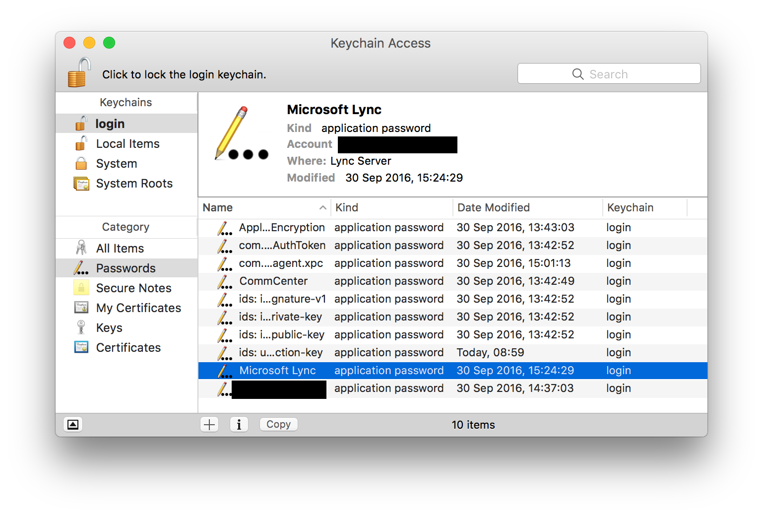763x516 pixels.
Task: Click the Keys category key icon
Action: point(81,327)
